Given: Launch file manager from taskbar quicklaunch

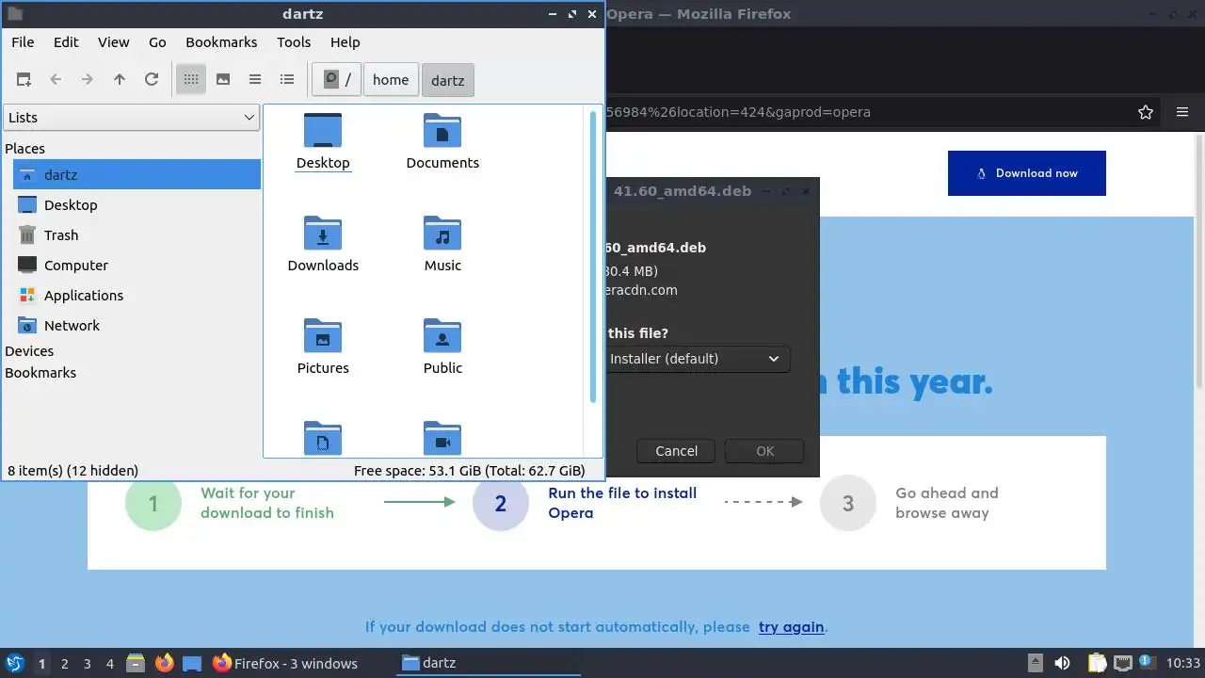Looking at the screenshot, I should tap(136, 663).
